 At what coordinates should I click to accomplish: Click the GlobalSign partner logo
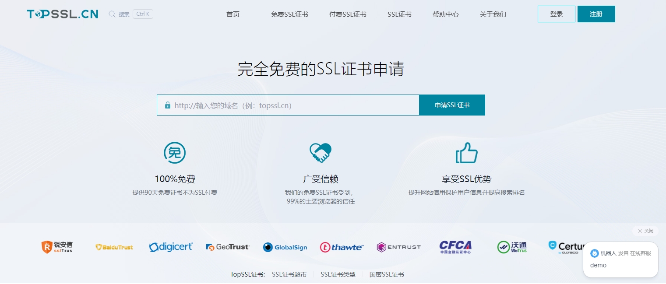click(285, 247)
